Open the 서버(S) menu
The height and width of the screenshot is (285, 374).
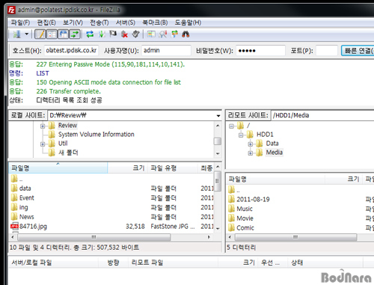pos(126,22)
